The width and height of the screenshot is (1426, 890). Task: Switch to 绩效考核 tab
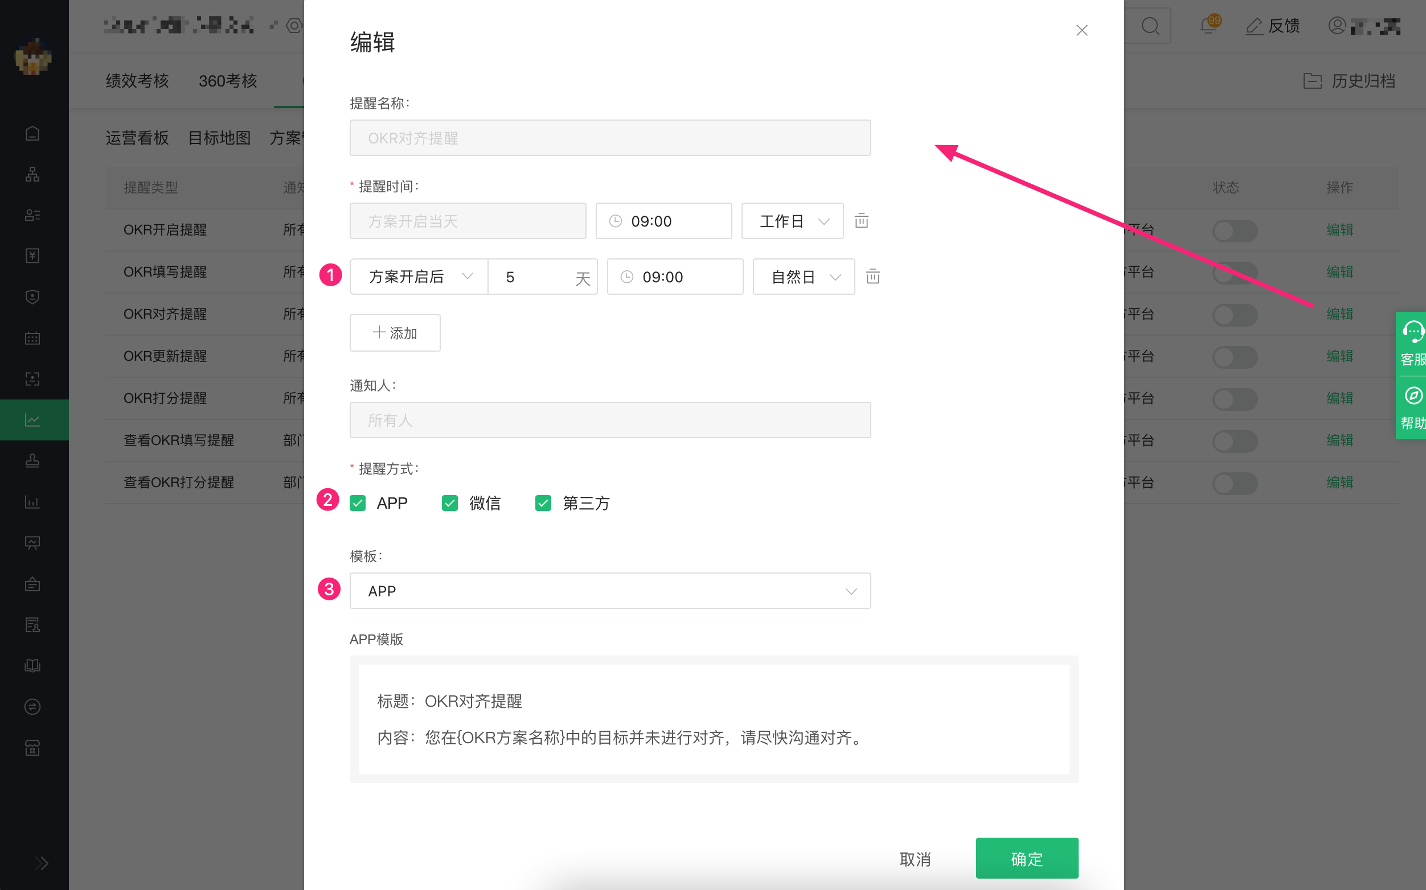pyautogui.click(x=137, y=81)
